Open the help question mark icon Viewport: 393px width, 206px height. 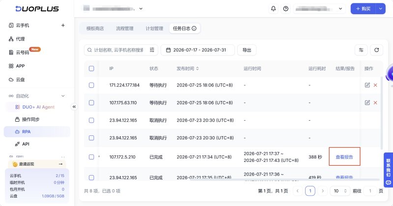[x=285, y=9]
